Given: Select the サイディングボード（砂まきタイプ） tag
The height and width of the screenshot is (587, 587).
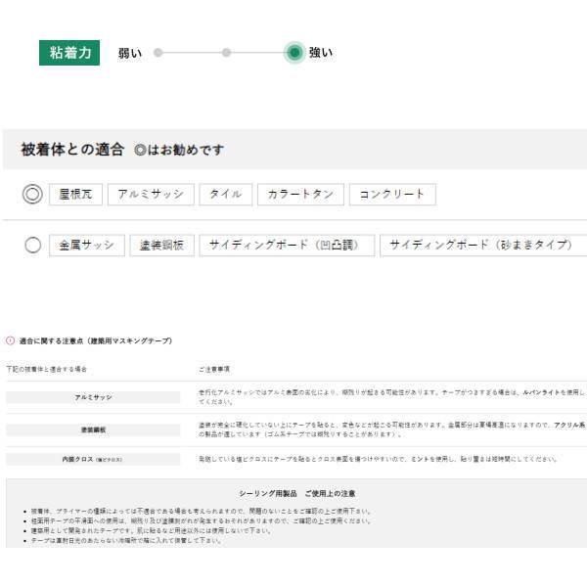Looking at the screenshot, I should tap(483, 246).
